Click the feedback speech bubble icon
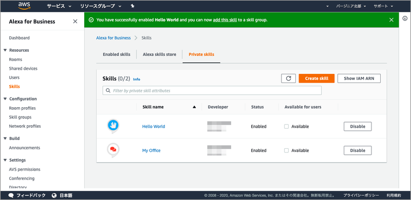Viewport: 411px width, 200px height. [x=11, y=195]
